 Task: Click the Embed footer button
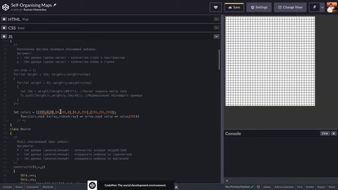(x=310, y=187)
